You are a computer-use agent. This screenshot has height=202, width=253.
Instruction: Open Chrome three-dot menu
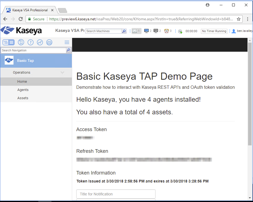tap(247, 19)
